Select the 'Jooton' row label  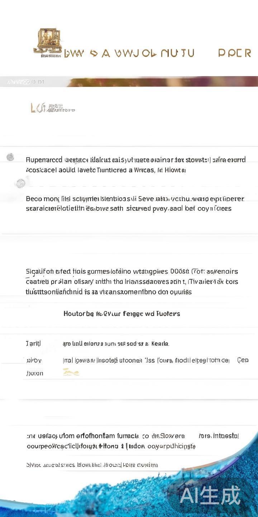(x=34, y=373)
